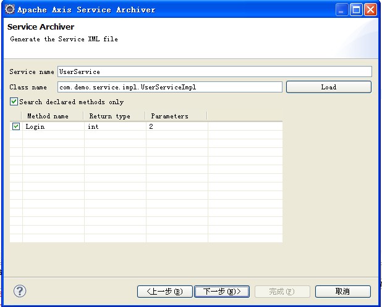
Task: Focus the Service name input field
Action: (214, 72)
